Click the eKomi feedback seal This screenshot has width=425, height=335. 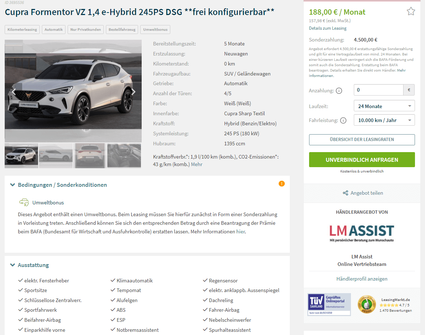point(366,304)
